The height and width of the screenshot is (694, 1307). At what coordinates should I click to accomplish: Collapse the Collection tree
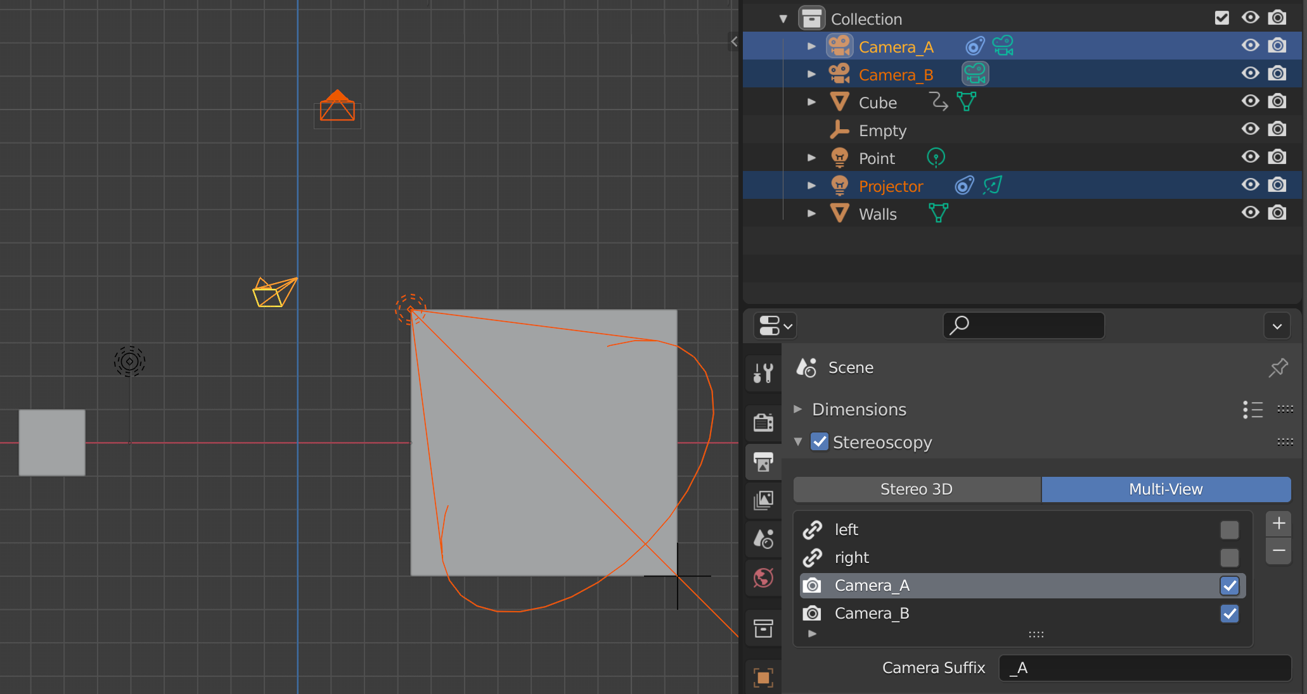[783, 19]
